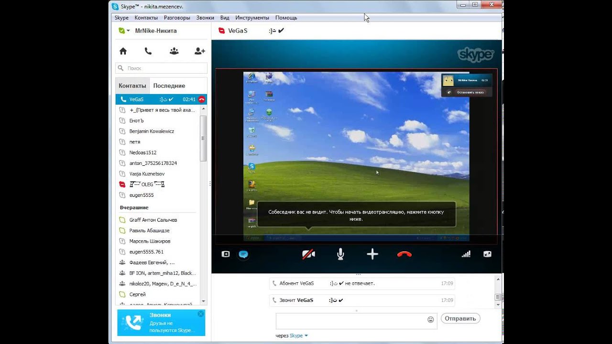Expand the status dropdown next to MrNike-Никита
Image resolution: width=612 pixels, height=344 pixels.
(128, 31)
